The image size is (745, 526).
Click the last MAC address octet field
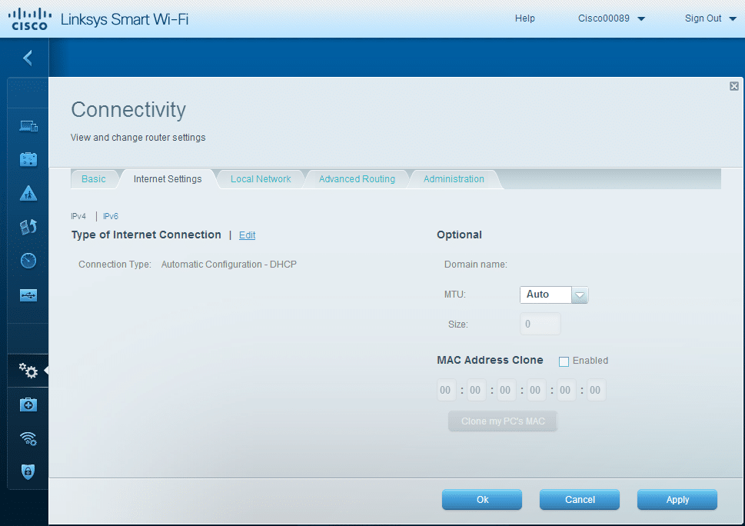(x=596, y=390)
